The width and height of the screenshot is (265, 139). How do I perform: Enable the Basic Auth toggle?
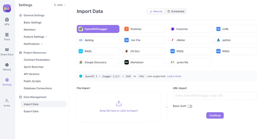pos(189,106)
